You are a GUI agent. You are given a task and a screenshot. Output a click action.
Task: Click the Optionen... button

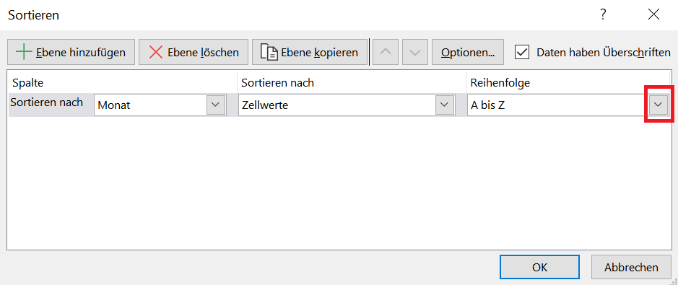pos(468,52)
